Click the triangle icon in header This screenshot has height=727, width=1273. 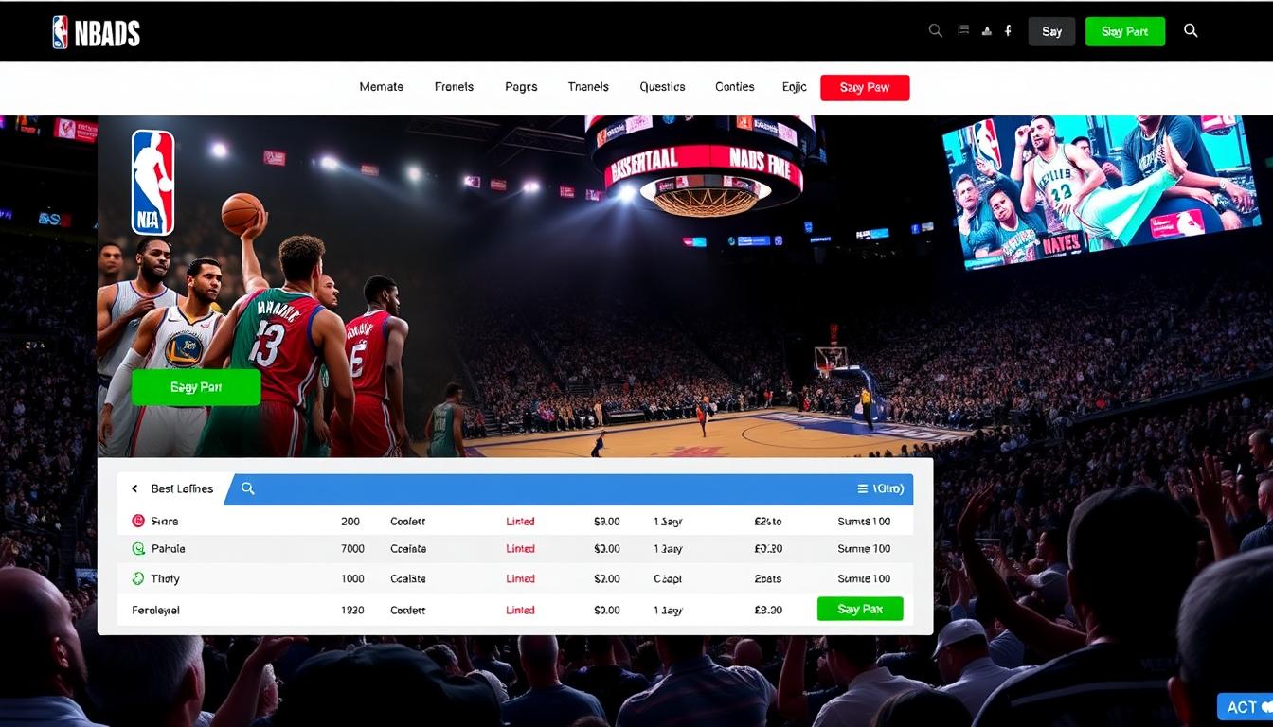[x=986, y=30]
